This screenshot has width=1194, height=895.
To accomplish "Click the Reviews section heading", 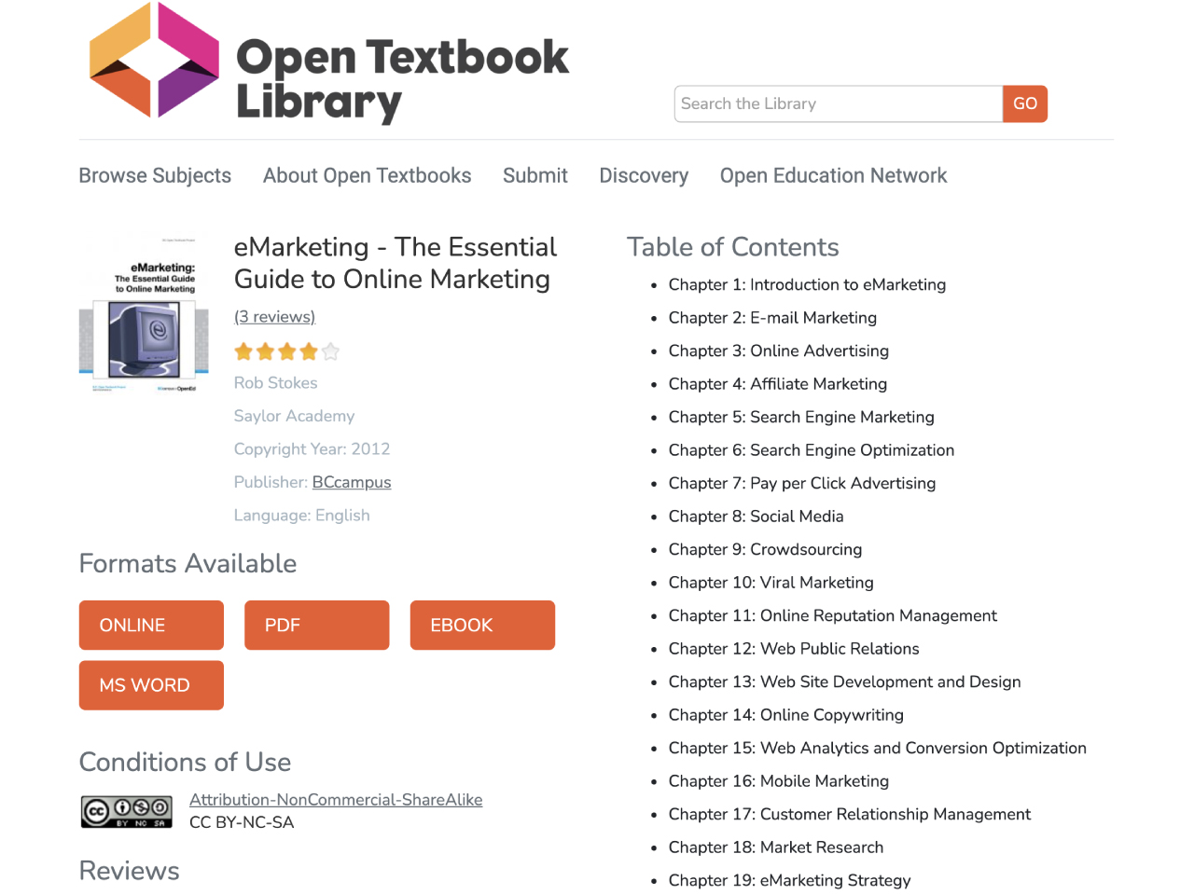I will tap(130, 871).
